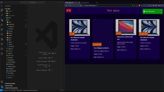The width and height of the screenshot is (164, 92).
Task: Click the Brave browser back arrow
Action: click(66, 6)
